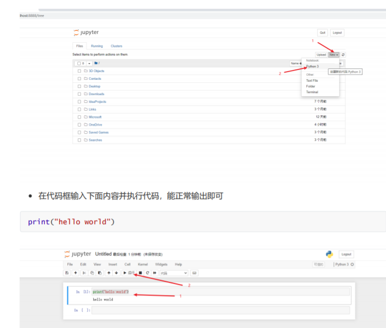Move selected cell up arrow
Image resolution: width=386 pixels, height=328 pixels.
pyautogui.click(x=109, y=273)
